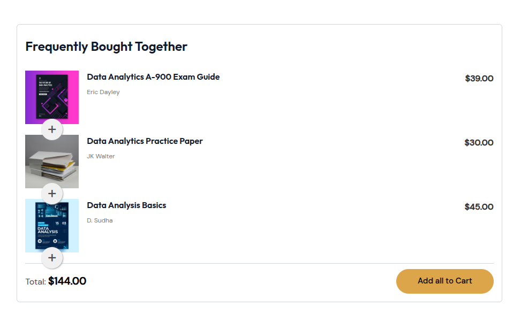This screenshot has width=521, height=322.
Task: Click the $39.00 price
Action: pyautogui.click(x=479, y=79)
